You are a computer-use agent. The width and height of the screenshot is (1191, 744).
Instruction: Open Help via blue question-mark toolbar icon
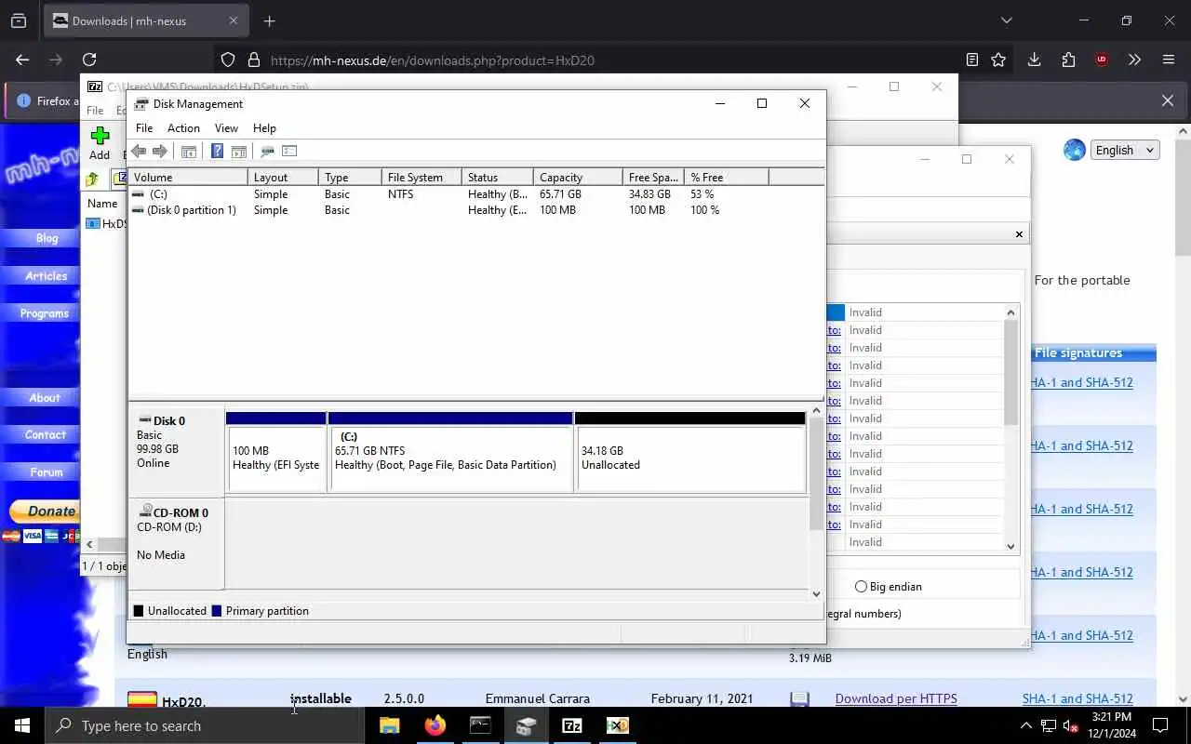[218, 152]
